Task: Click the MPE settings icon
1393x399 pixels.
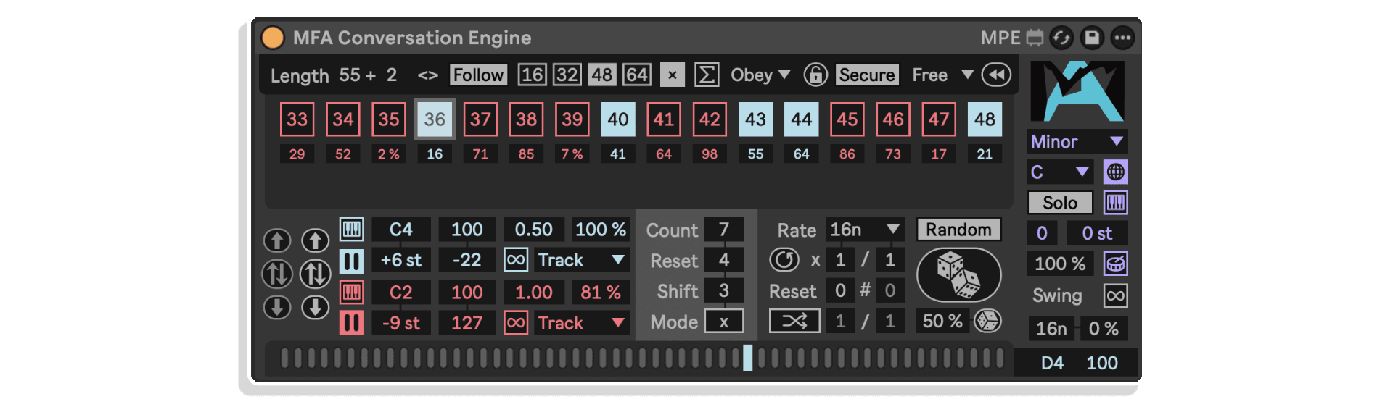Action: 1035,38
